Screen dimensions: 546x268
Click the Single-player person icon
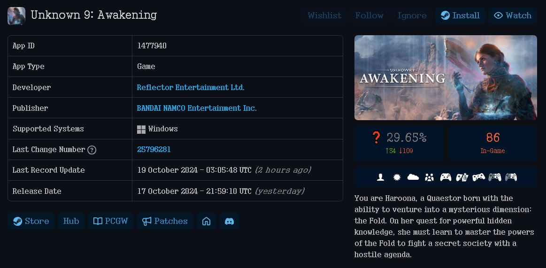[380, 177]
